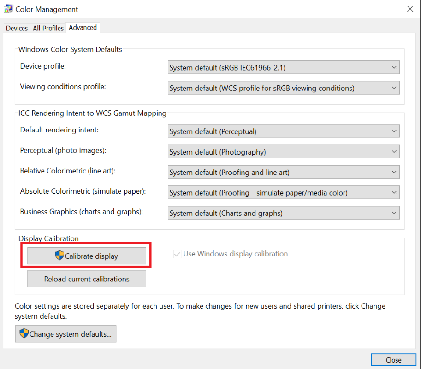Open the Device profile dropdown
421x369 pixels.
(x=284, y=67)
